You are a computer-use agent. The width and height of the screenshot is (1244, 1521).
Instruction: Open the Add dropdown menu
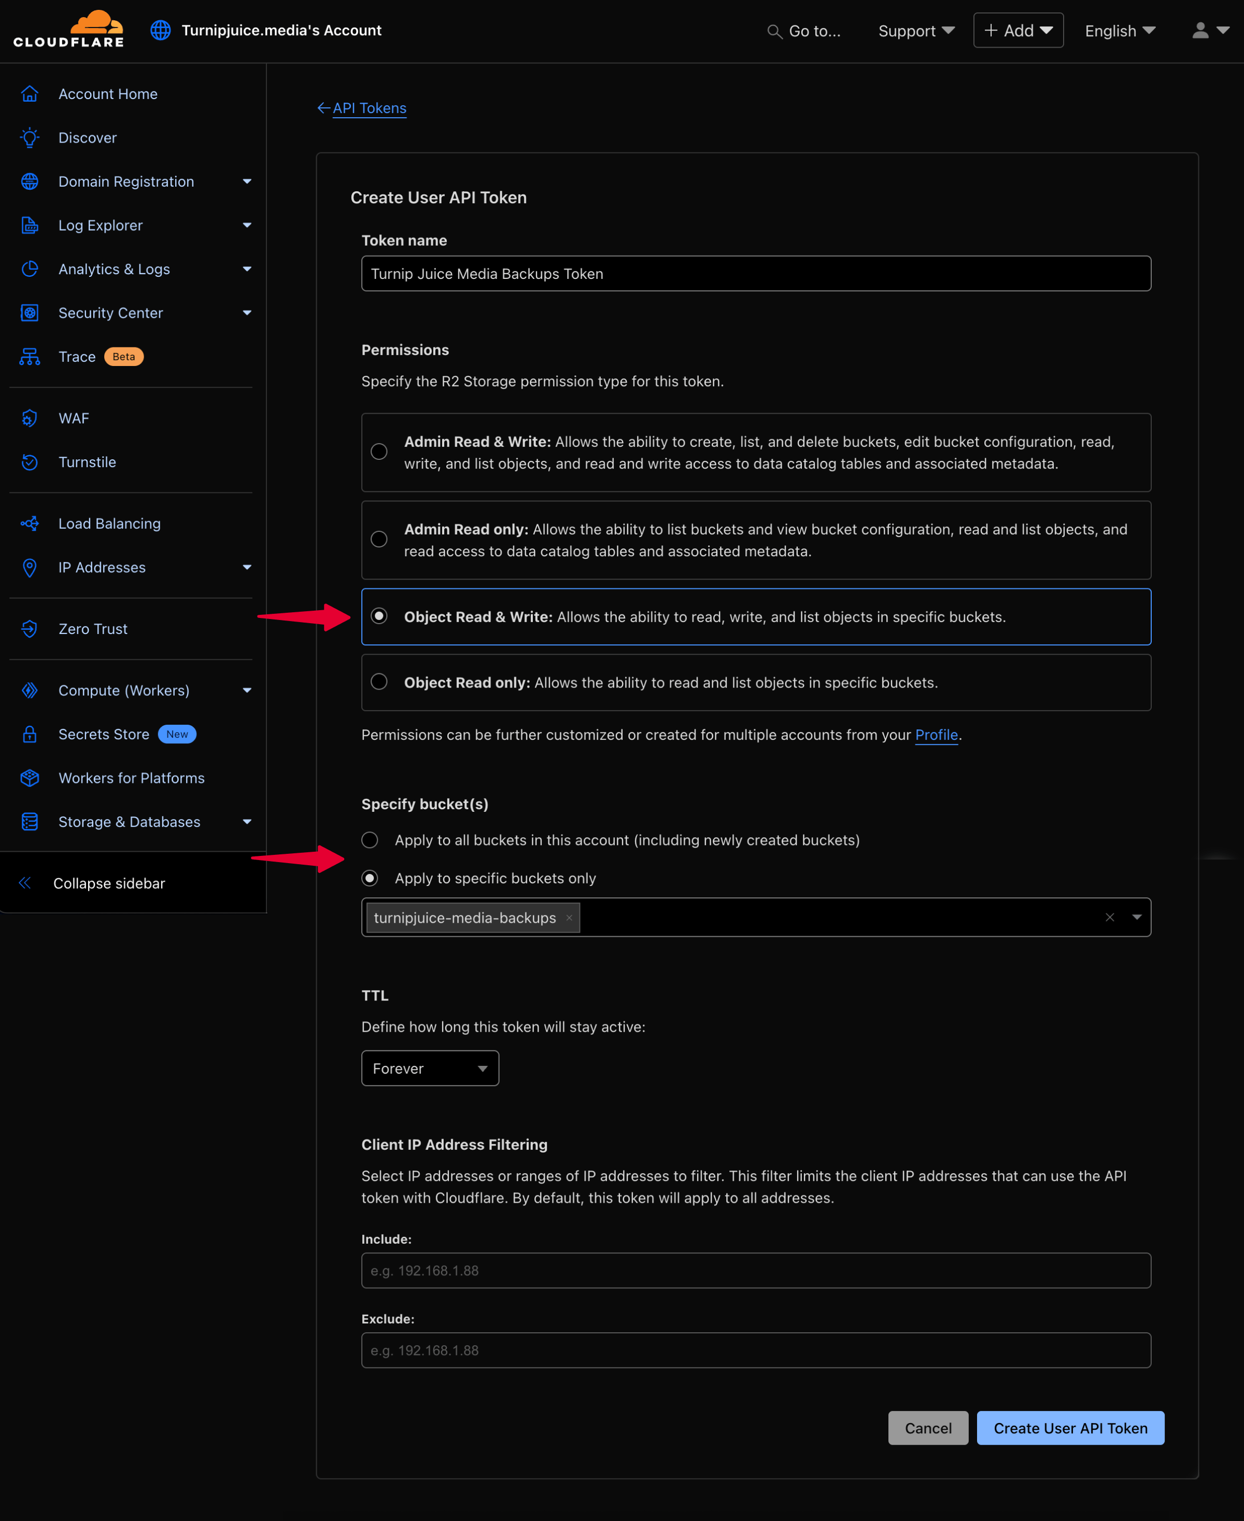click(x=1017, y=30)
